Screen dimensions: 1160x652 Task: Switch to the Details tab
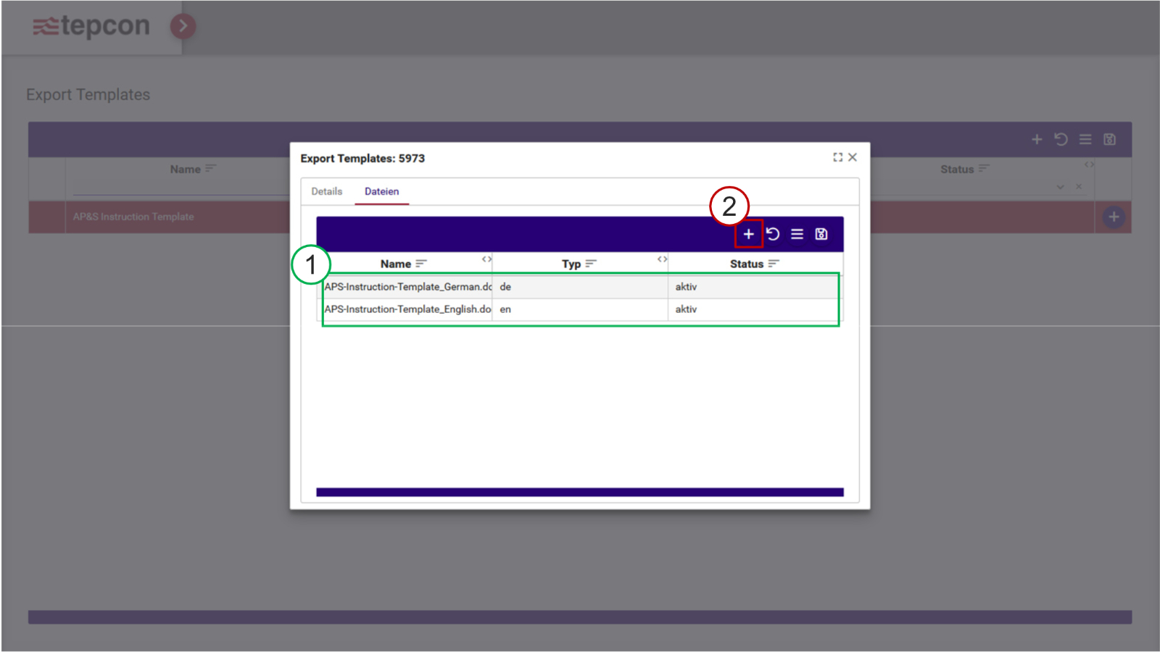point(326,191)
